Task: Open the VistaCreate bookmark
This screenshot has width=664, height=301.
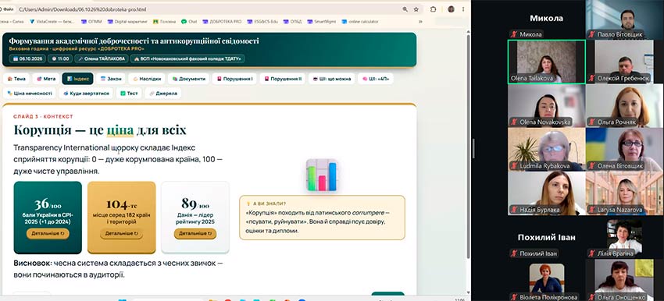Action: point(52,22)
